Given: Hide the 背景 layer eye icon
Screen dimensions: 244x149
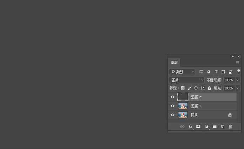Looking at the screenshot, I should [172, 115].
